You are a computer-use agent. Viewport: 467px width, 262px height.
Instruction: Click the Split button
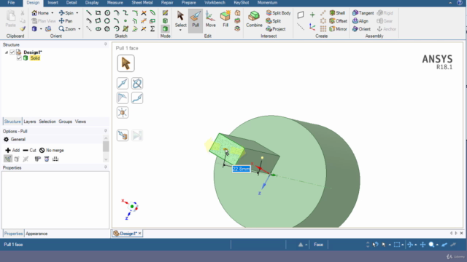274,21
